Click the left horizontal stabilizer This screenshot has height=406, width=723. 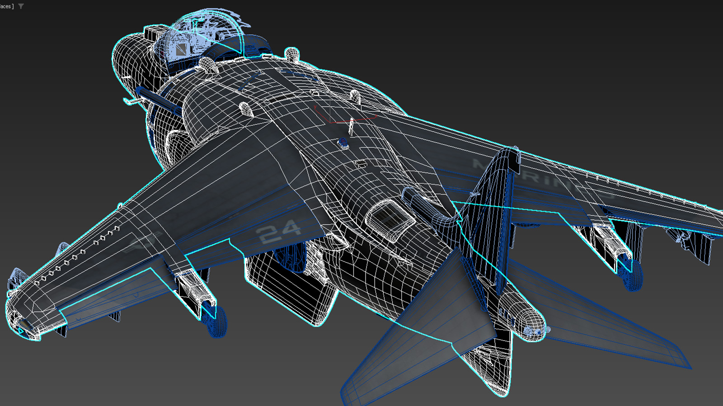[420, 338]
